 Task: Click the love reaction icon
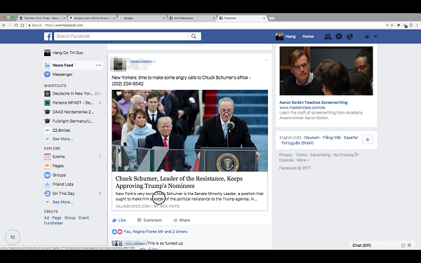coord(120,231)
